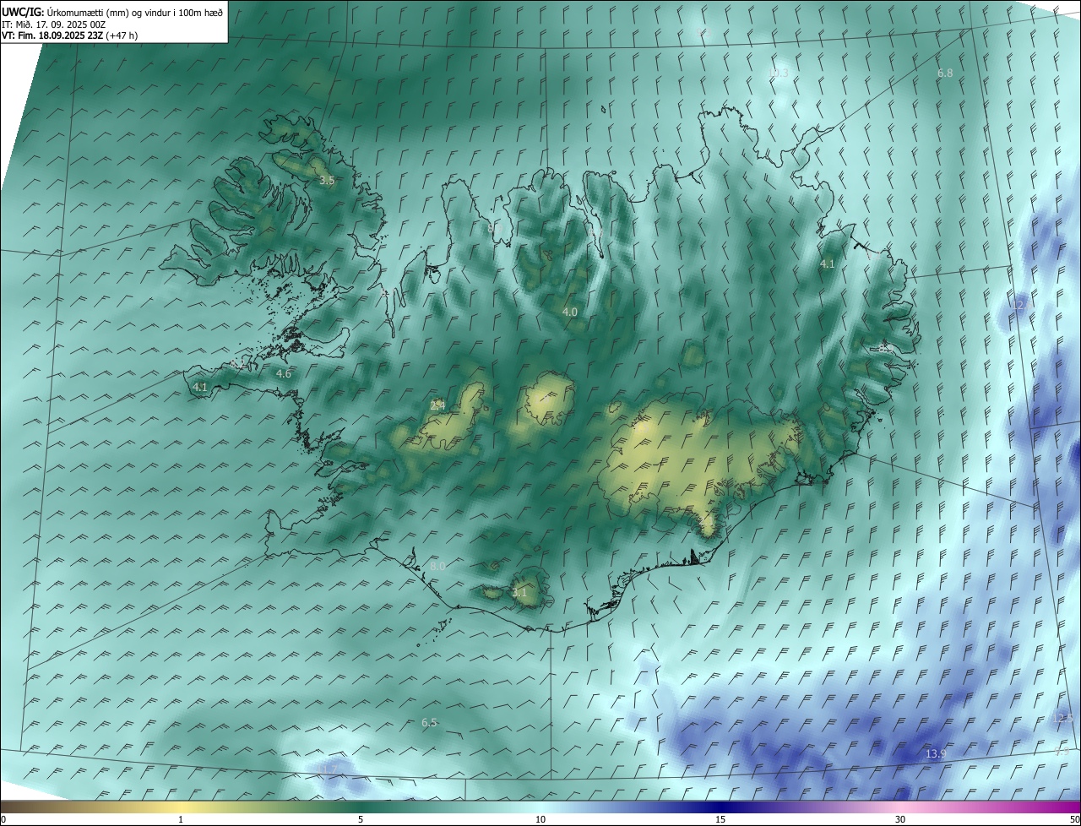Click the 50 tick label on the color scale
This screenshot has height=826, width=1081.
click(x=1073, y=819)
